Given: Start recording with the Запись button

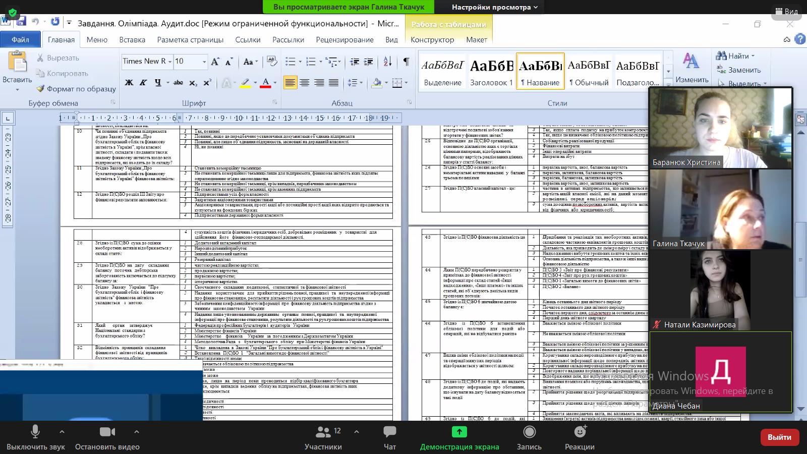Looking at the screenshot, I should 529,437.
